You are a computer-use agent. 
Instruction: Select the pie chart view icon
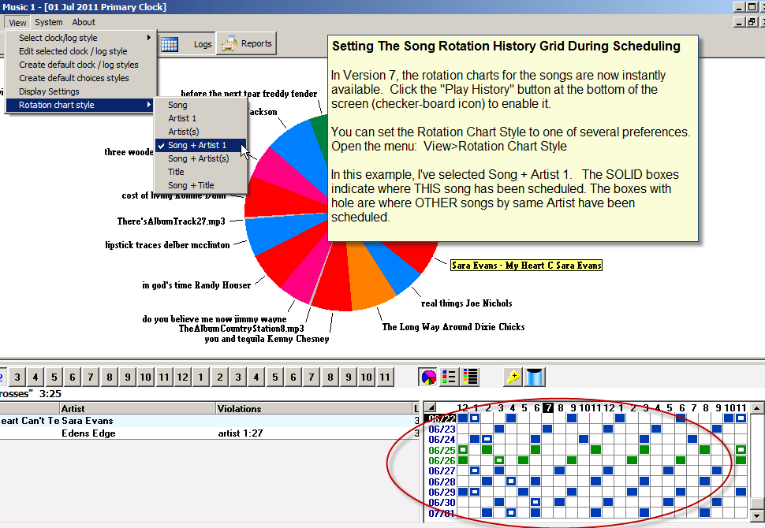(x=427, y=376)
